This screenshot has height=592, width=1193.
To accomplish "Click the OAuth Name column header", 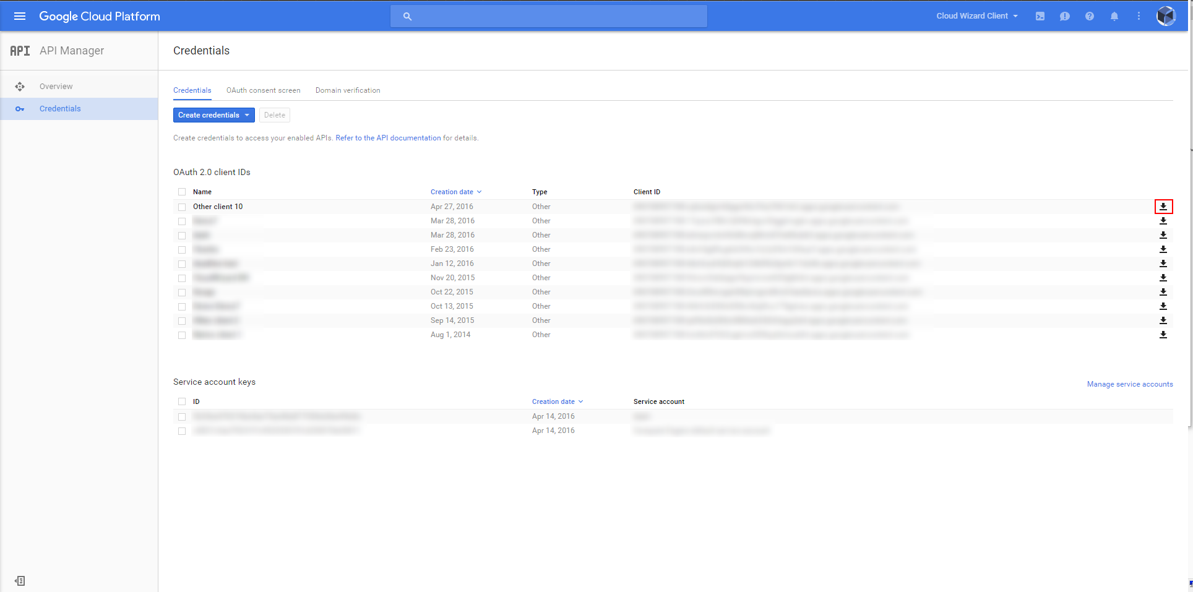I will 202,192.
